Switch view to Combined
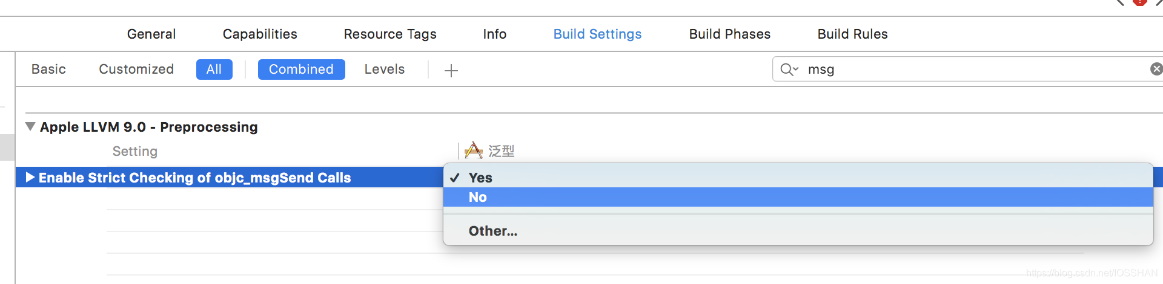This screenshot has height=284, width=1163. click(x=301, y=69)
